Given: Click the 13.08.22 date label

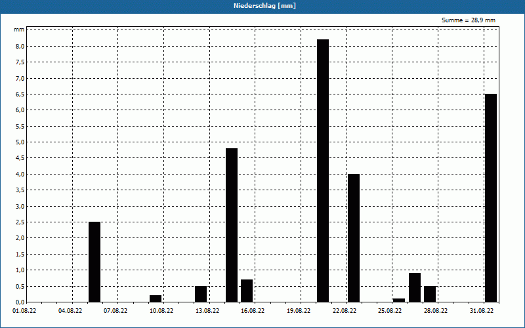Looking at the screenshot, I should click(x=207, y=311).
